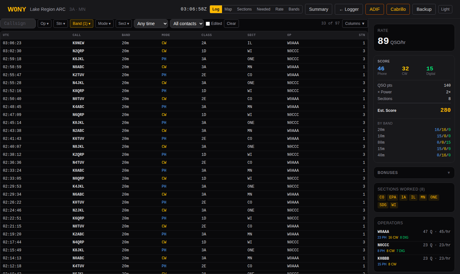460x274 pixels.
Task: Click the Est. Score value 280
Action: click(445, 110)
